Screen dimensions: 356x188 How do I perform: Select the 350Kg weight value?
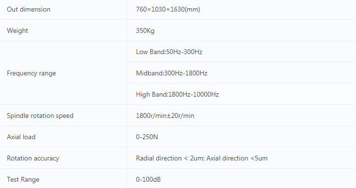tap(145, 30)
